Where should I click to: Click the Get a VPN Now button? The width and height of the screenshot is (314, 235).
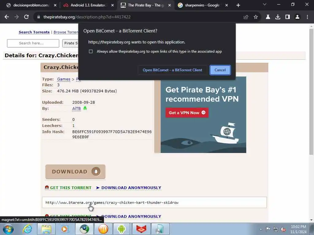pos(187,113)
